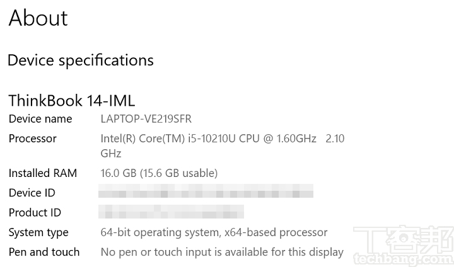Select the blurred Device ID value
Image resolution: width=454 pixels, height=267 pixels.
[206, 191]
